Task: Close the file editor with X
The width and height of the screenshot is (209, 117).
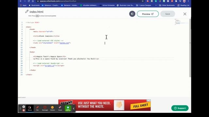Action: (185, 14)
